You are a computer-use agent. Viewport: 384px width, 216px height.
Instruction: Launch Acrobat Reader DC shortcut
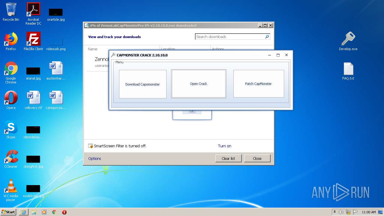tap(33, 13)
